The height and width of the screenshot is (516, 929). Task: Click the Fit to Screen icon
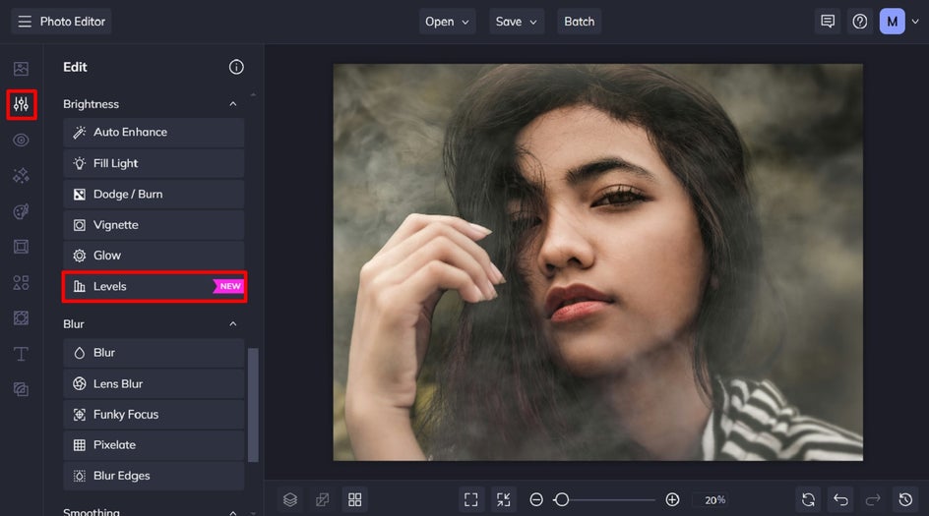point(471,499)
